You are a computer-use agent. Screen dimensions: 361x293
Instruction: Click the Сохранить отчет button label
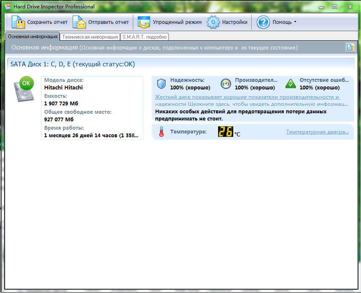[x=47, y=22]
